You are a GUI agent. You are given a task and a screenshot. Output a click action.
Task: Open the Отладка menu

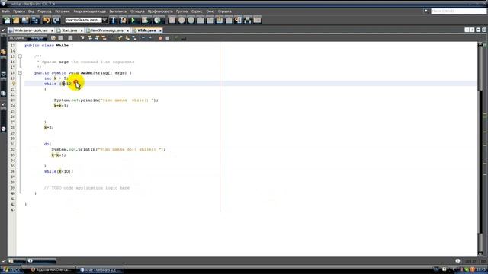[x=137, y=11]
